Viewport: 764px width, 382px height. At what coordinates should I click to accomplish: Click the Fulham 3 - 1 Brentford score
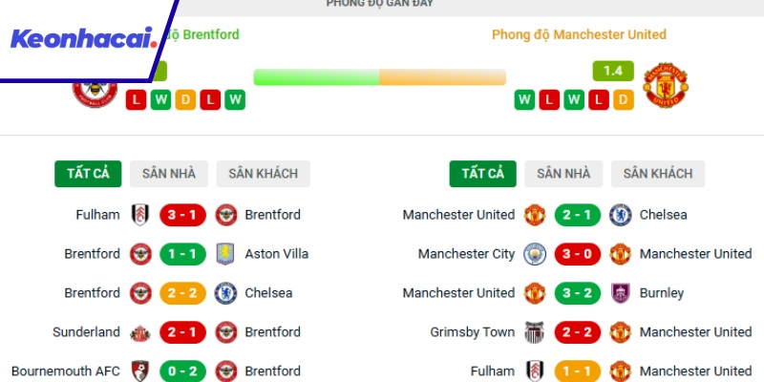(182, 215)
